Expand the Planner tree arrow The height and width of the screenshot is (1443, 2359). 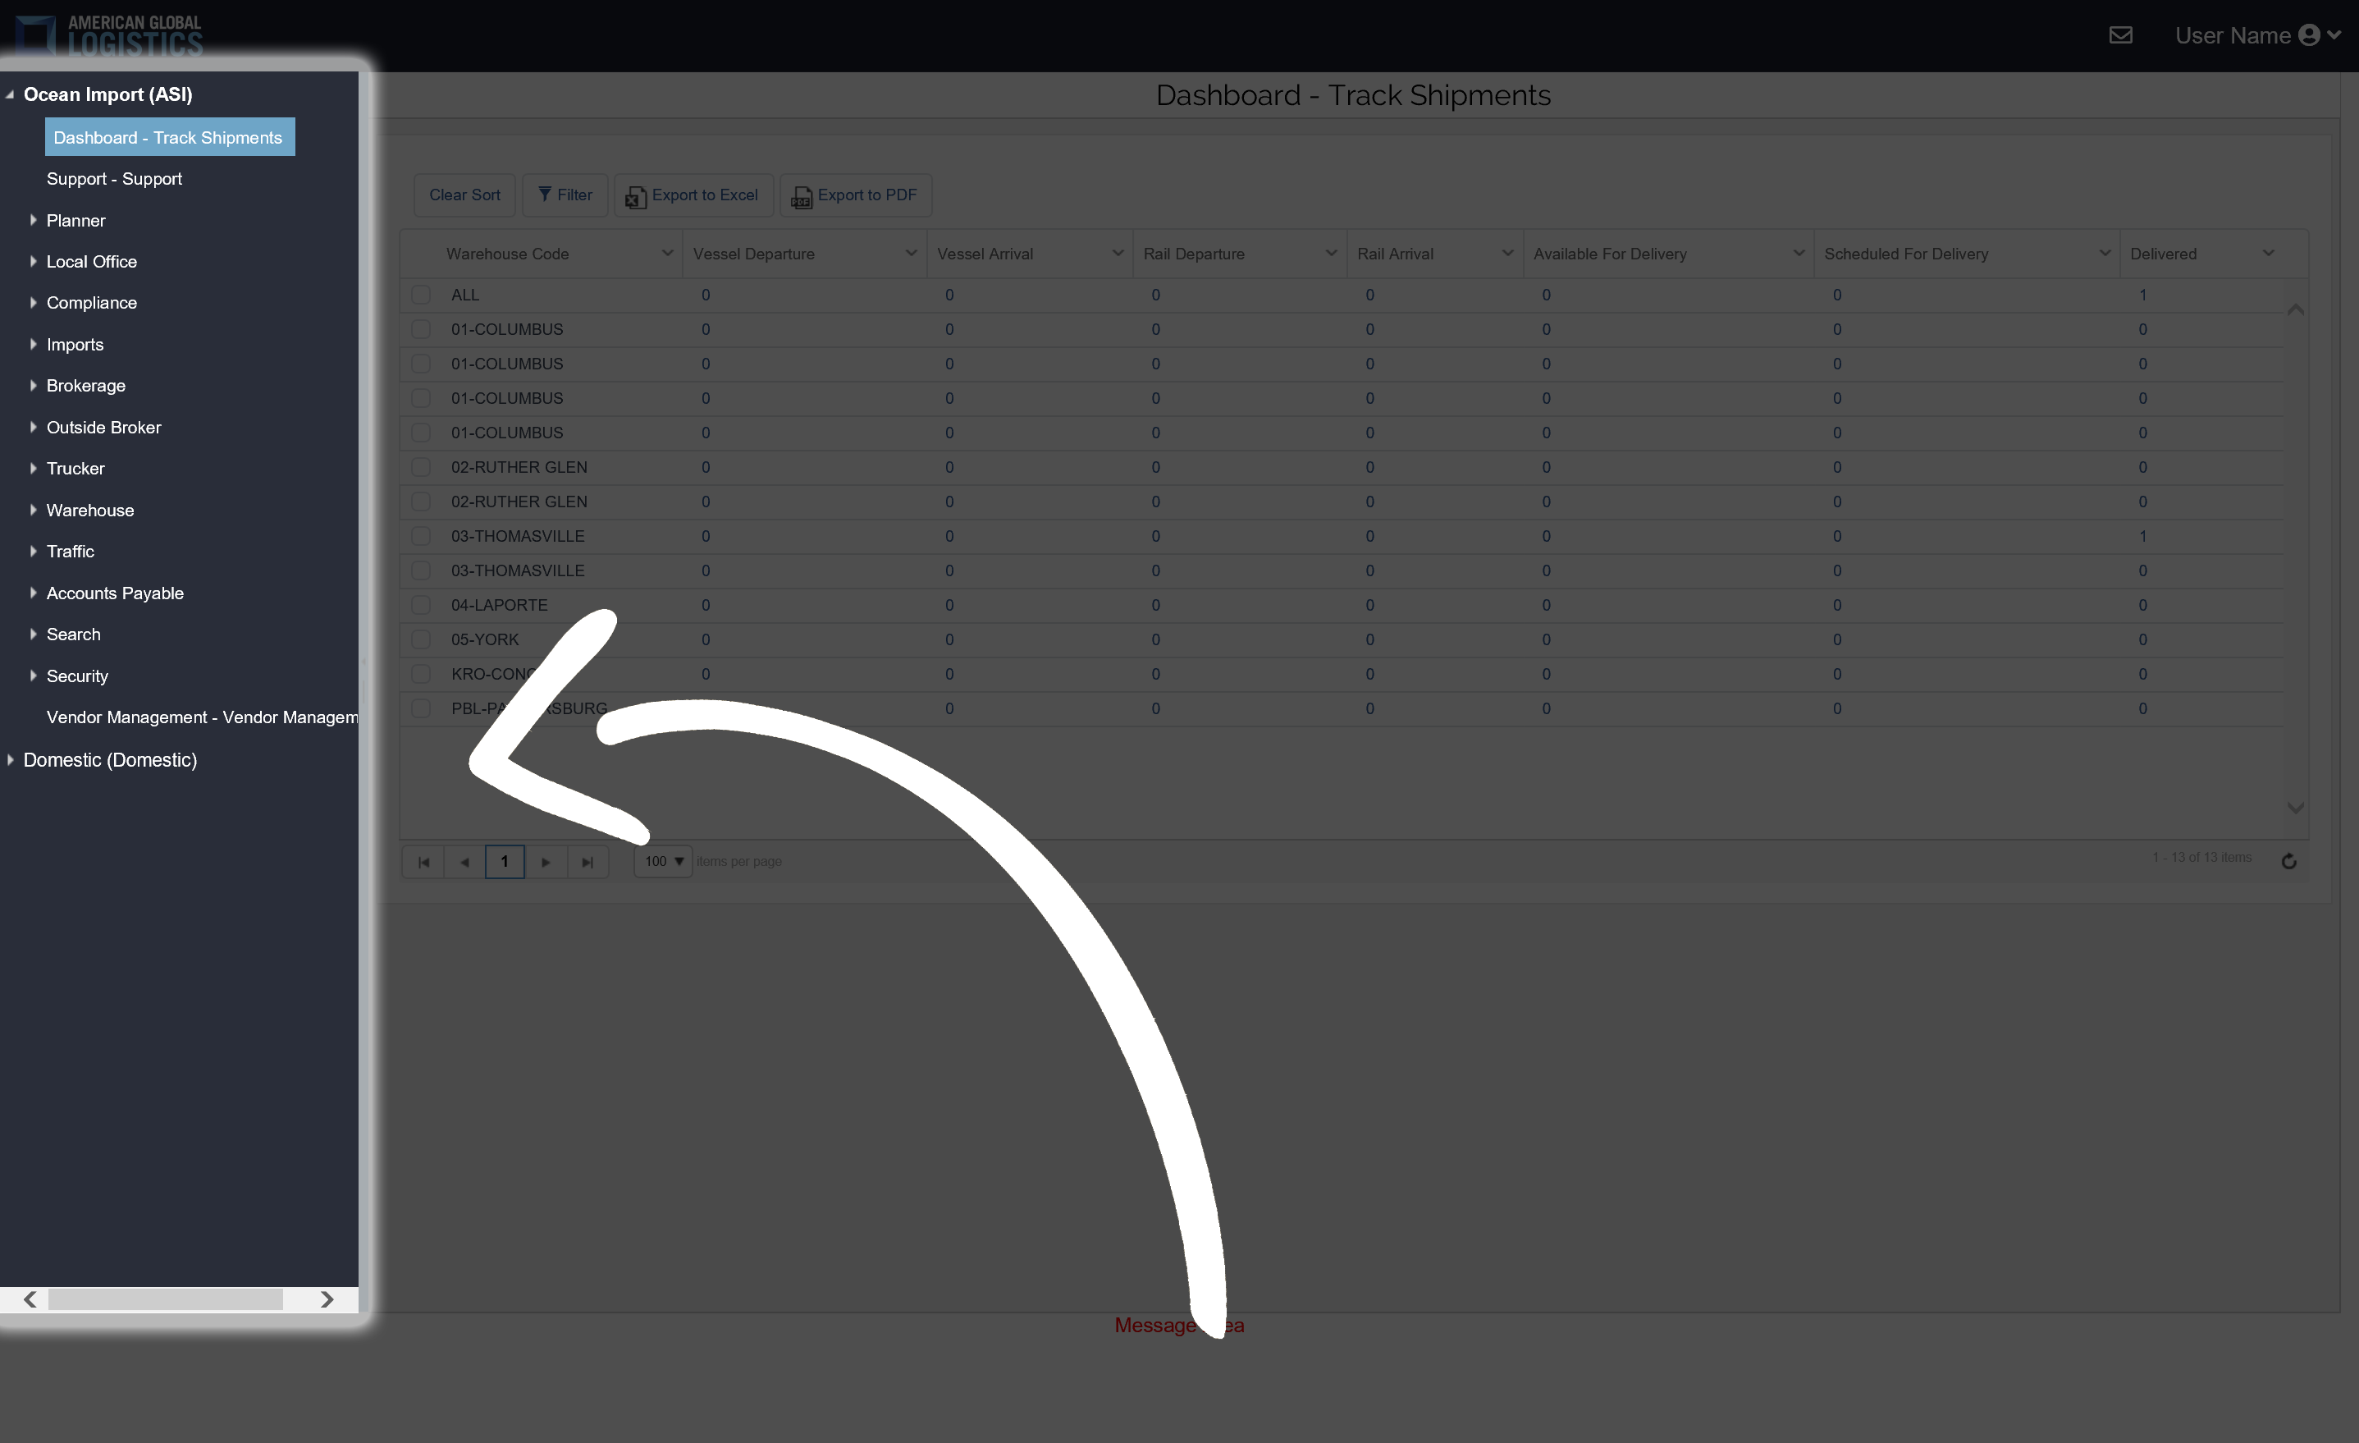33,220
